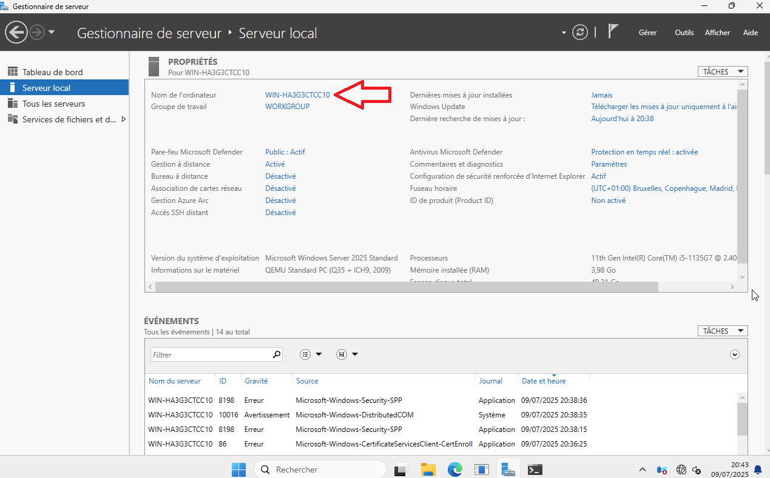The width and height of the screenshot is (770, 478).
Task: Open the Afficher menu
Action: click(717, 33)
